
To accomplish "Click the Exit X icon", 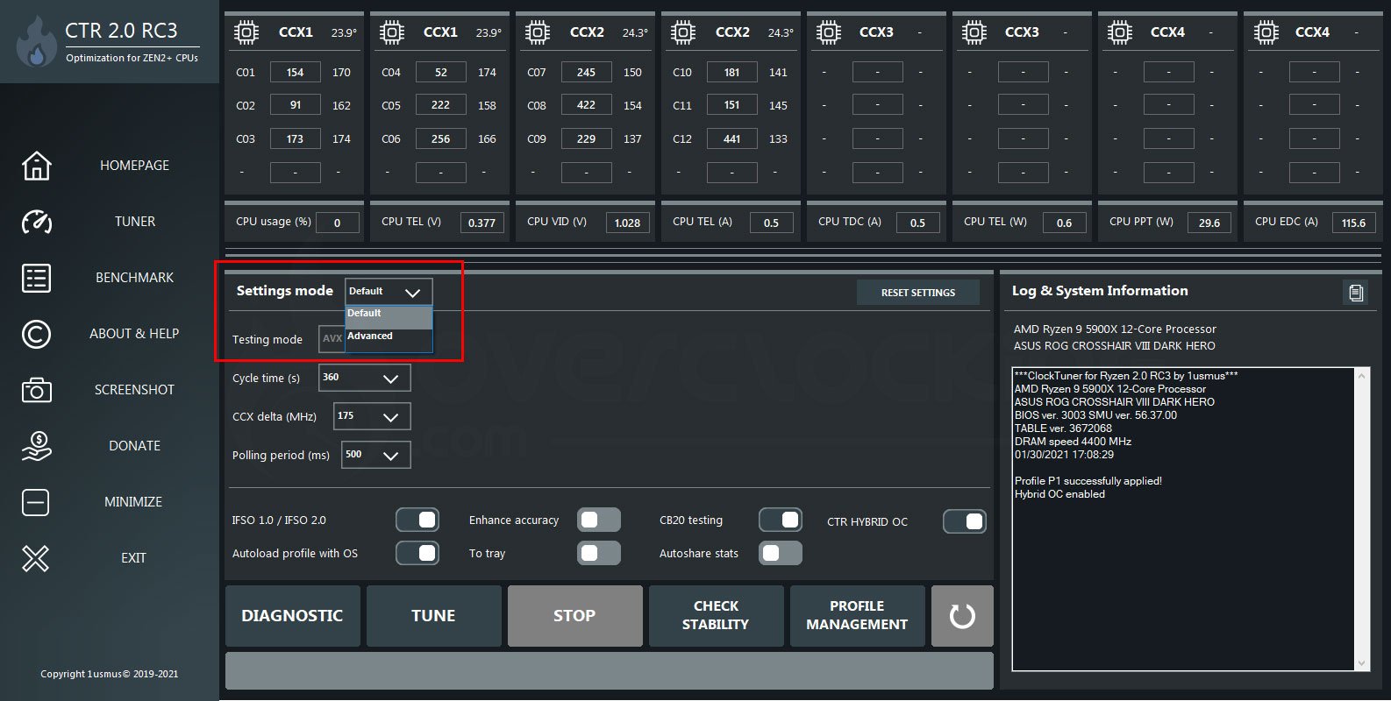I will click(x=36, y=558).
